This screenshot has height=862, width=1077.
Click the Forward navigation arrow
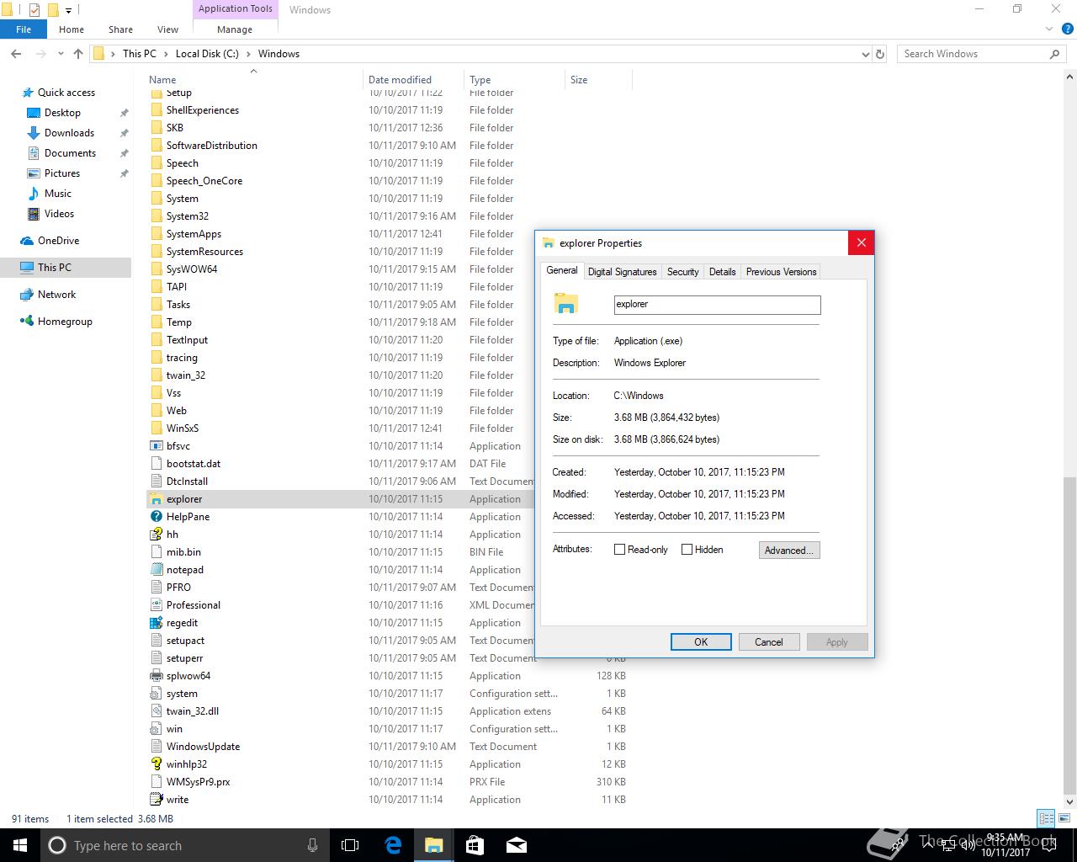coord(40,54)
